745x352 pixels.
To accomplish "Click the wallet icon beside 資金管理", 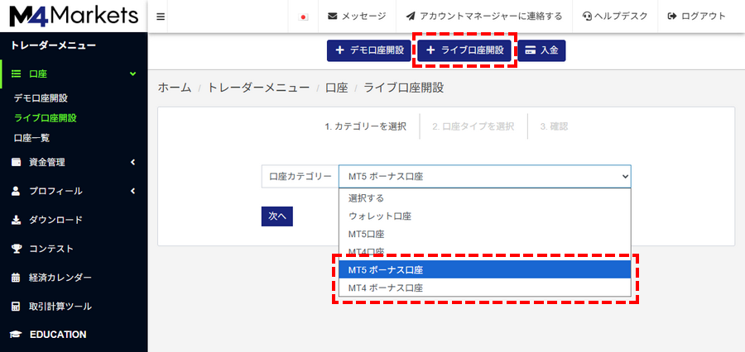I will [x=17, y=162].
